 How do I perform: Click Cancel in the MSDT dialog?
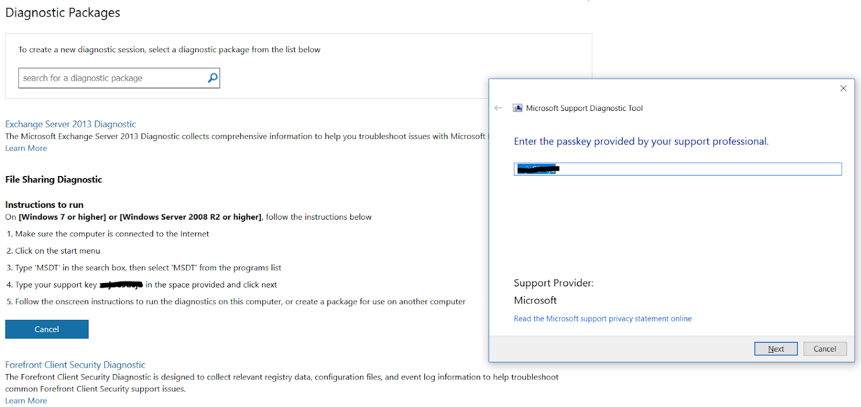coord(825,348)
